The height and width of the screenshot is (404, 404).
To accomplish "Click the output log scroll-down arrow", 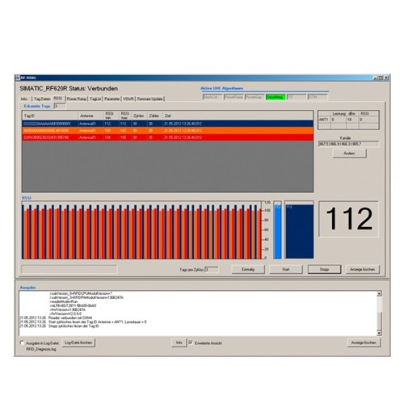I will tap(379, 333).
